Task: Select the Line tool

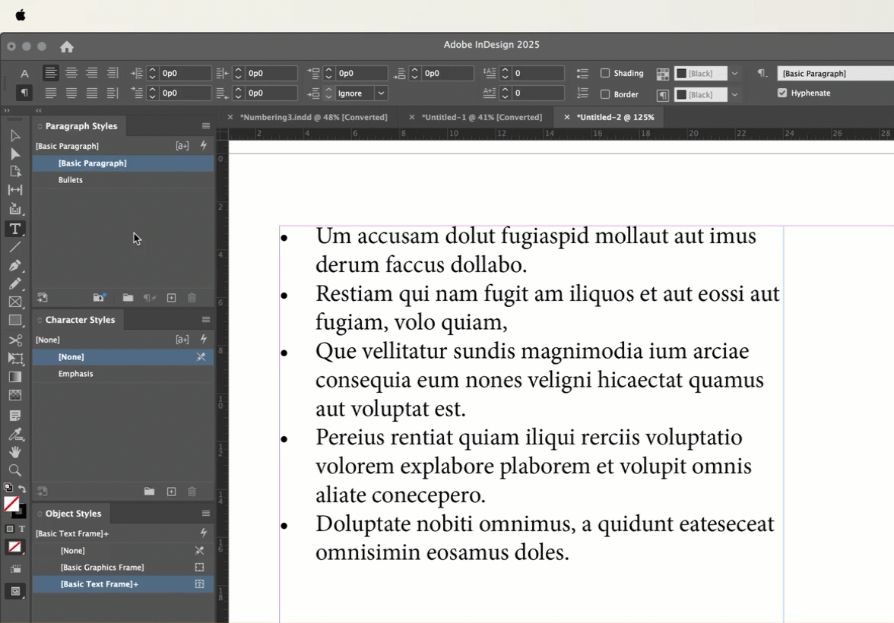Action: (15, 247)
